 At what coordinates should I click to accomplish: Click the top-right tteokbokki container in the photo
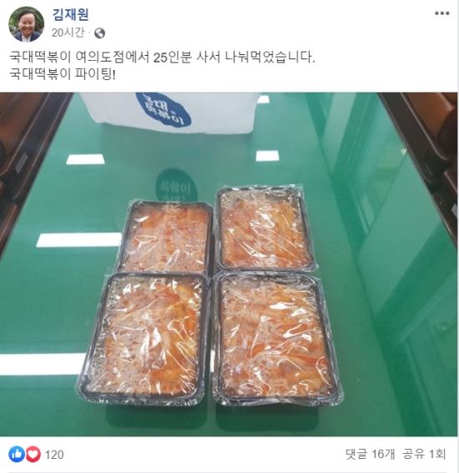[265, 229]
